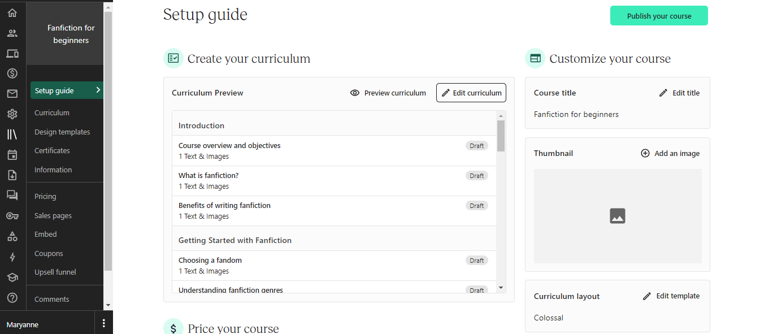Click Add an image for thumbnail
The image size is (760, 334).
pos(670,153)
